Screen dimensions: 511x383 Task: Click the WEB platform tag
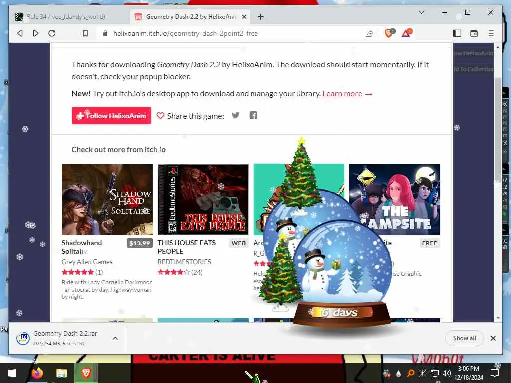coord(238,243)
